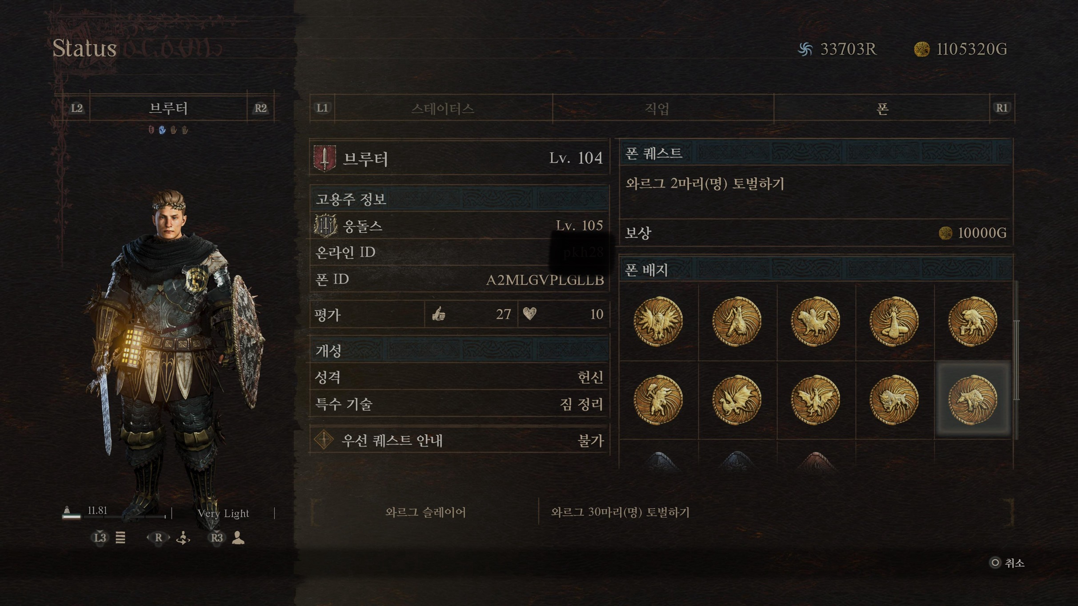
Task: Click the 우선 퀘스트 안내 row
Action: tap(459, 440)
